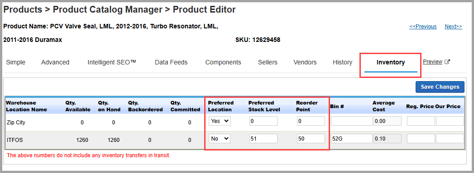Focus the Bin # field containing 52G
The height and width of the screenshot is (173, 474).
[x=352, y=139]
